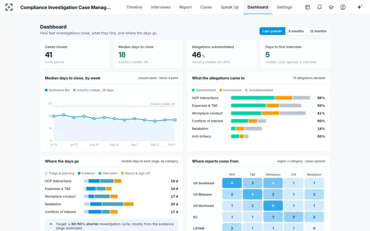Toggle the Unsubstantiated legend item
The image size is (370, 231).
coord(259,90)
